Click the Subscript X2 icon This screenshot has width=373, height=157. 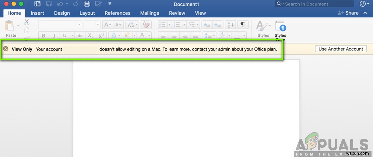click(x=91, y=36)
